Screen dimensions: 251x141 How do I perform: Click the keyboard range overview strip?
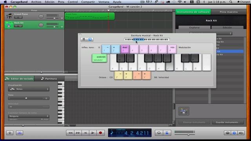coord(147,39)
